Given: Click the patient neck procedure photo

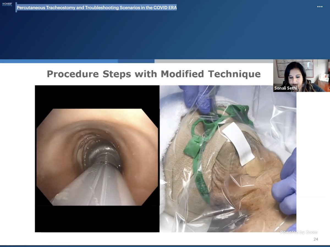Looking at the screenshot, I should click(228, 159).
